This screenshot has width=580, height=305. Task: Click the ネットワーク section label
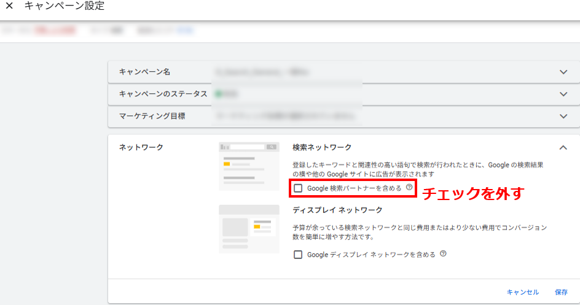coord(141,147)
